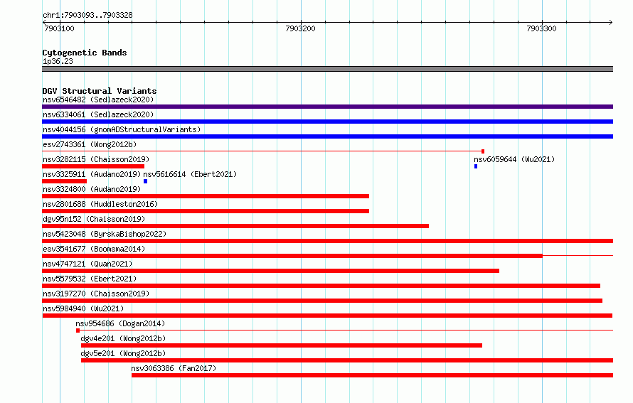Click the red start marker of nsv954686

point(78,331)
